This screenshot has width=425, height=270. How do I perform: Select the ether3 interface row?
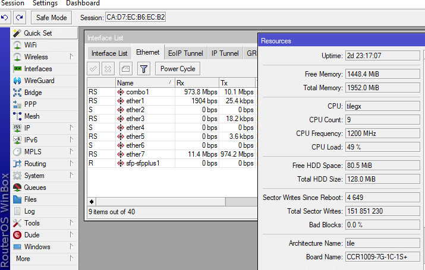pos(172,119)
